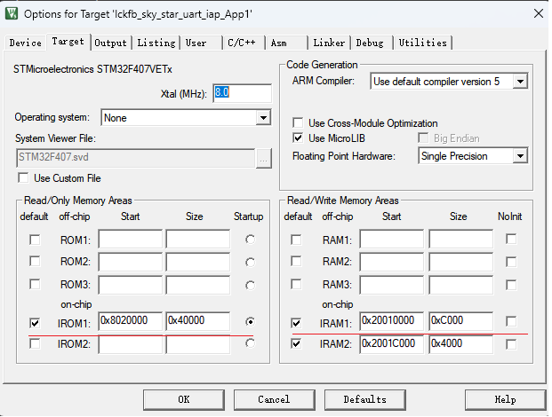
Task: Check the IRAM1 NoInit checkbox
Action: click(511, 321)
